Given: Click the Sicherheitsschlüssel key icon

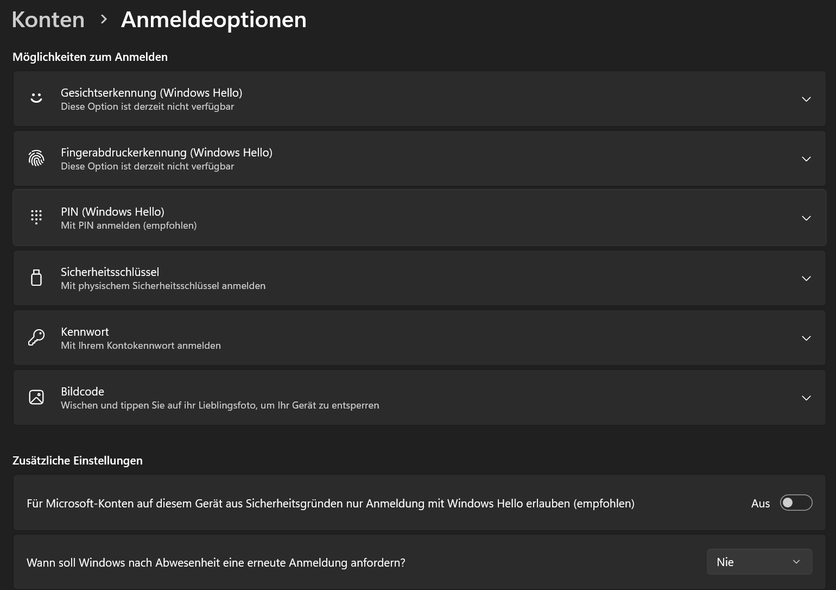Looking at the screenshot, I should point(36,278).
